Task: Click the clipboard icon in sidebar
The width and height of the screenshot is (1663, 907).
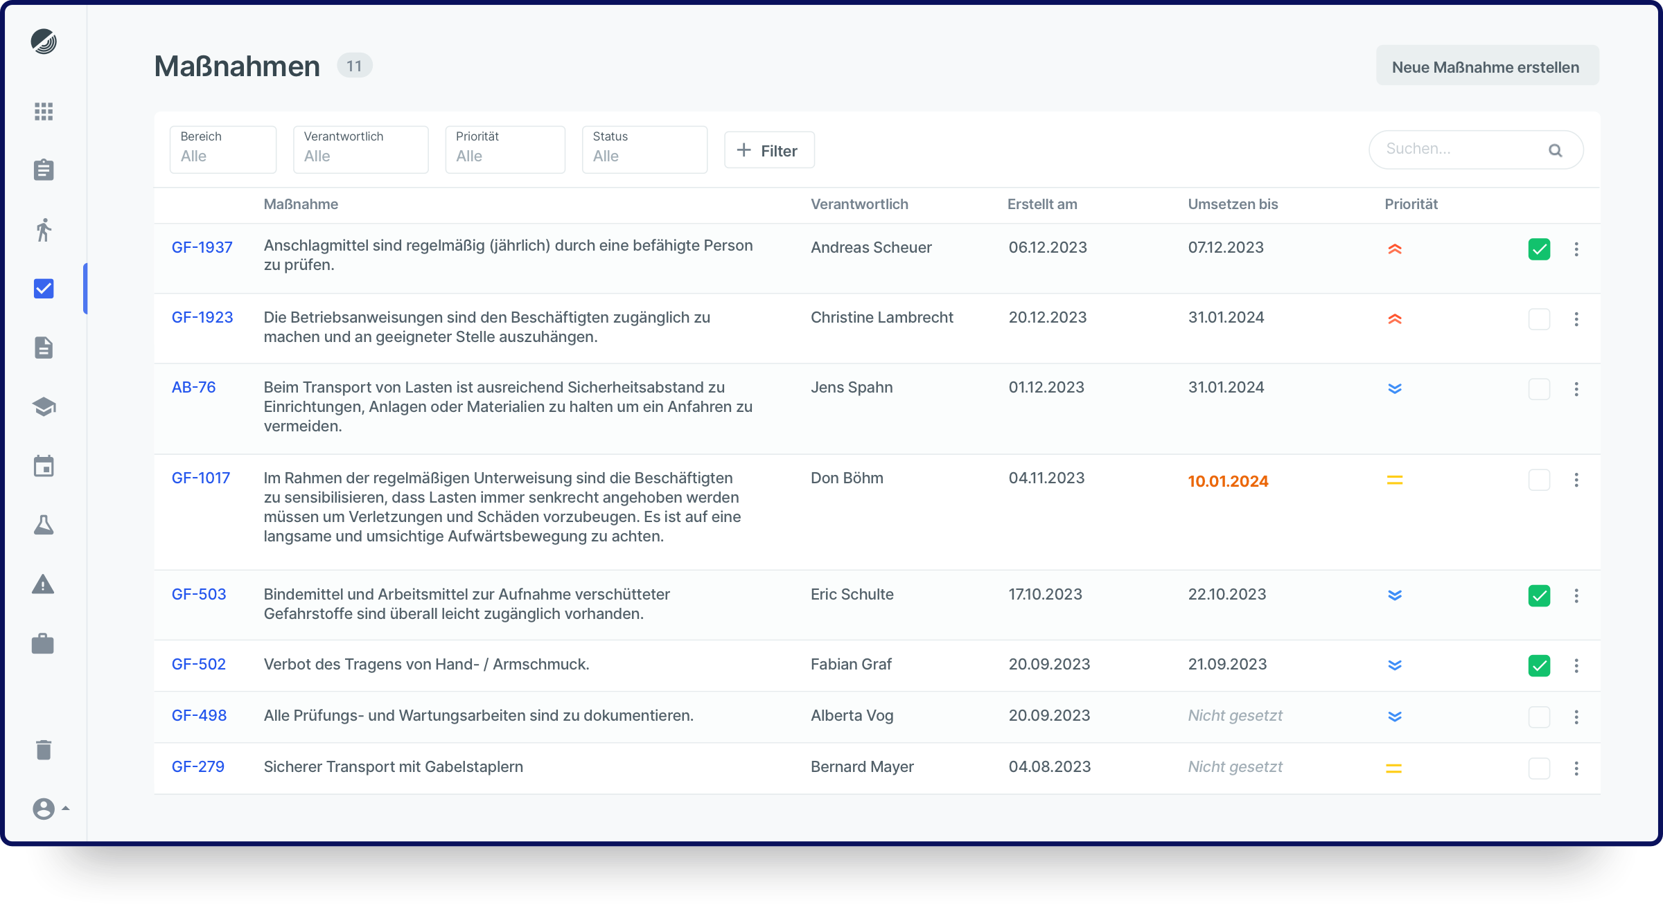Action: pyautogui.click(x=44, y=170)
